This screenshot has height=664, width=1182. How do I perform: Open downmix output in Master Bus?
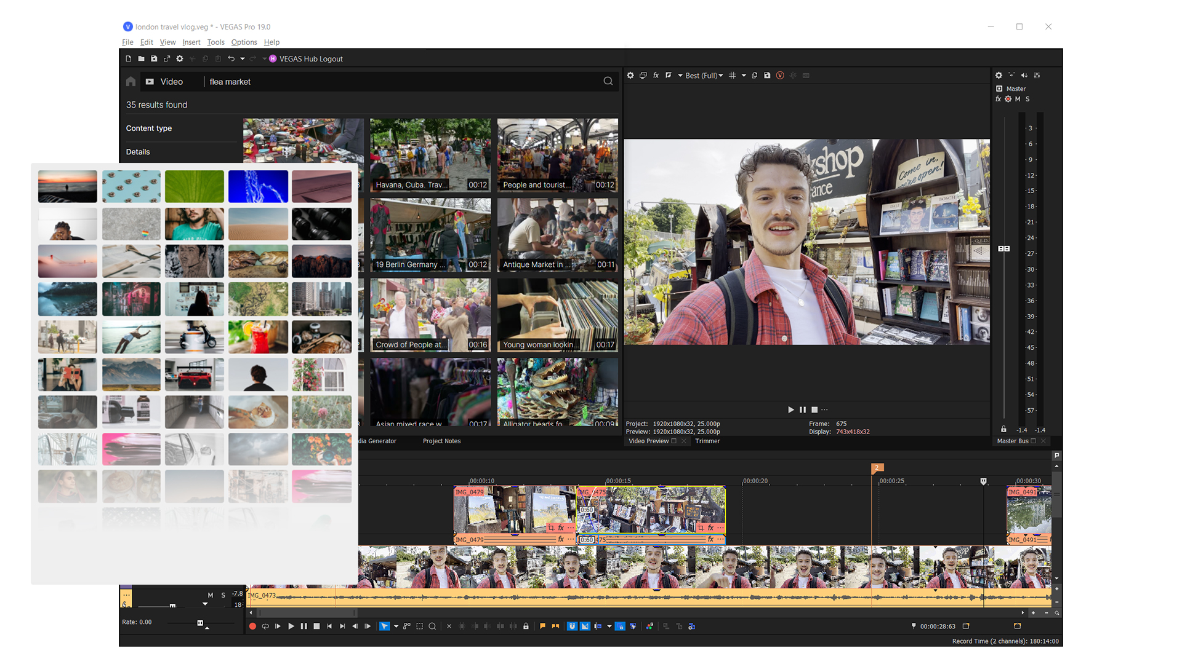pyautogui.click(x=1011, y=76)
